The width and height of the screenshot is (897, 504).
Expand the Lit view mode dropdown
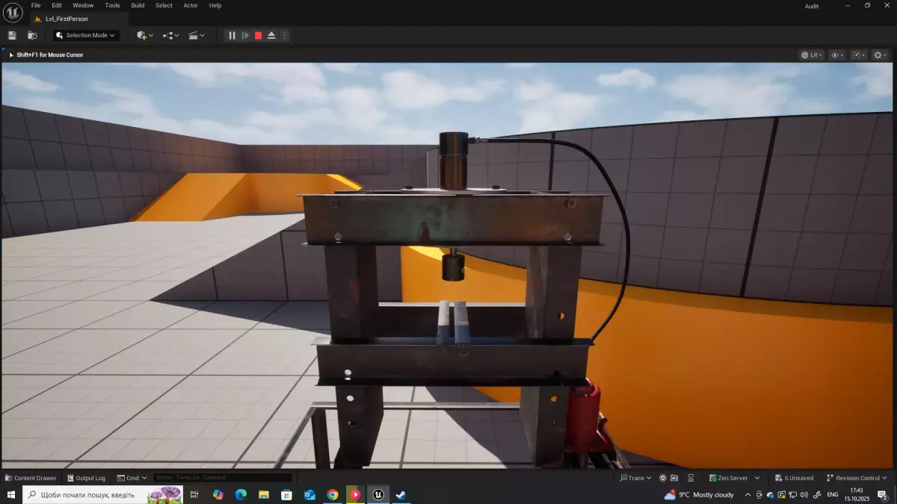click(812, 55)
